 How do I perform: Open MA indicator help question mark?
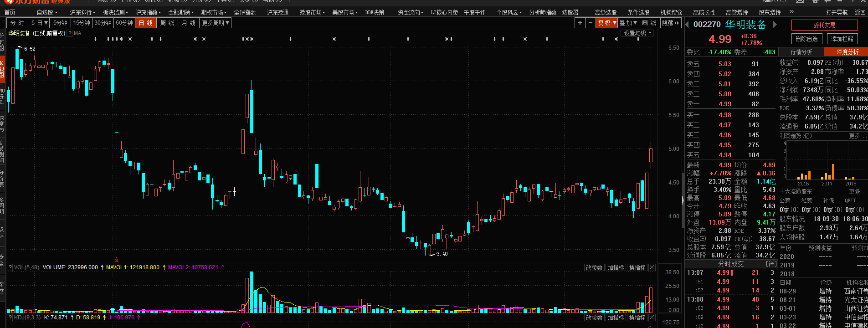pos(70,33)
